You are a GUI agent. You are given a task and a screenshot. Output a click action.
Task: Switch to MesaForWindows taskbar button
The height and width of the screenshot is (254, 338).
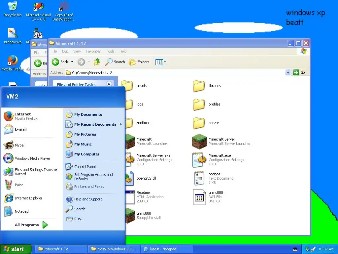(x=114, y=249)
